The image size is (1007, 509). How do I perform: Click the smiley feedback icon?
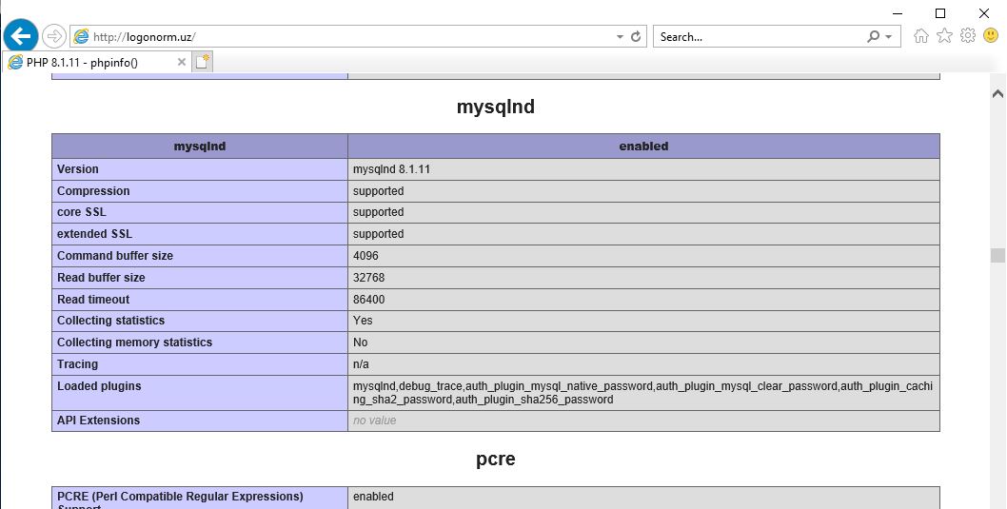point(991,36)
